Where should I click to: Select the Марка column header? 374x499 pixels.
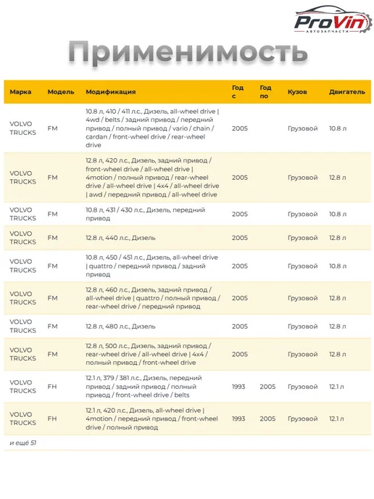click(x=20, y=92)
